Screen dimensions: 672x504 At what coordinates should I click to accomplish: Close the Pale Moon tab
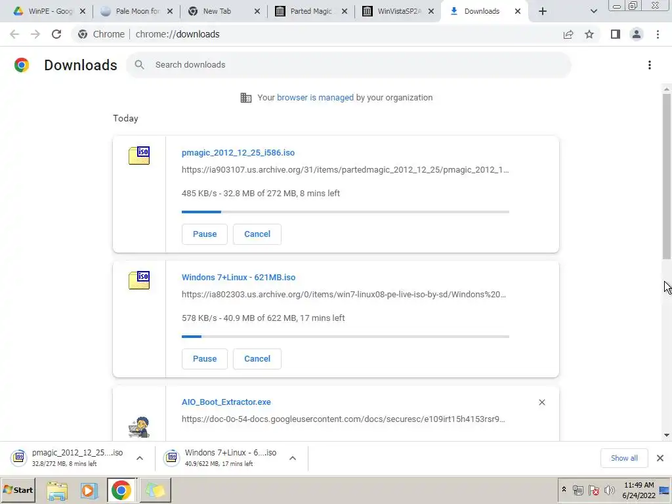pyautogui.click(x=170, y=11)
